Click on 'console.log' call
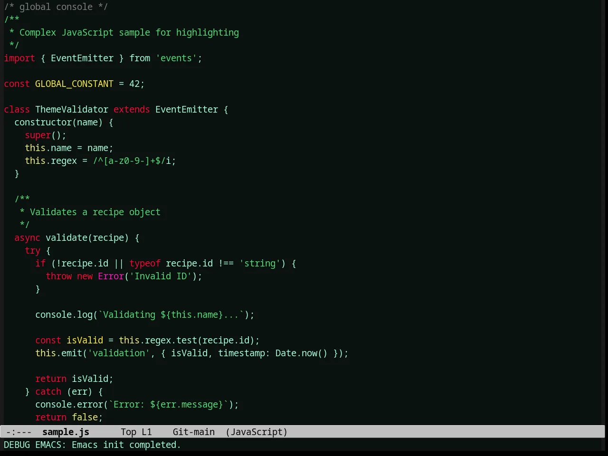This screenshot has width=608, height=456. [x=64, y=314]
